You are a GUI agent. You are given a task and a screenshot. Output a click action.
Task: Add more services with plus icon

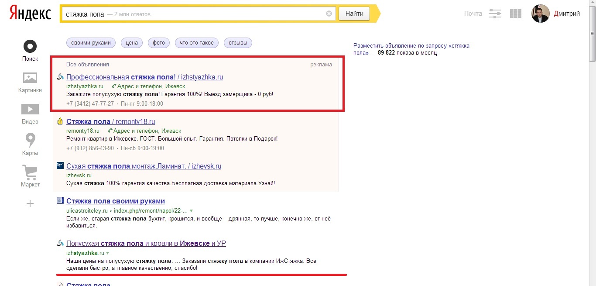pos(30,203)
